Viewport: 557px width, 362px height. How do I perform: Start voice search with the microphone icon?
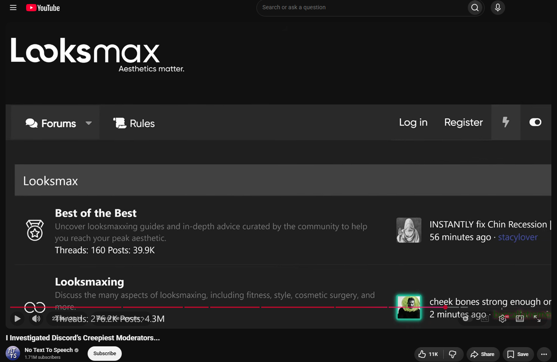coord(498,8)
